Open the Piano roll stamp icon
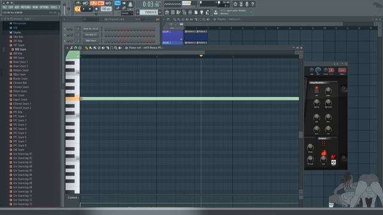Screen dimensions: 383x215 (80, 48)
